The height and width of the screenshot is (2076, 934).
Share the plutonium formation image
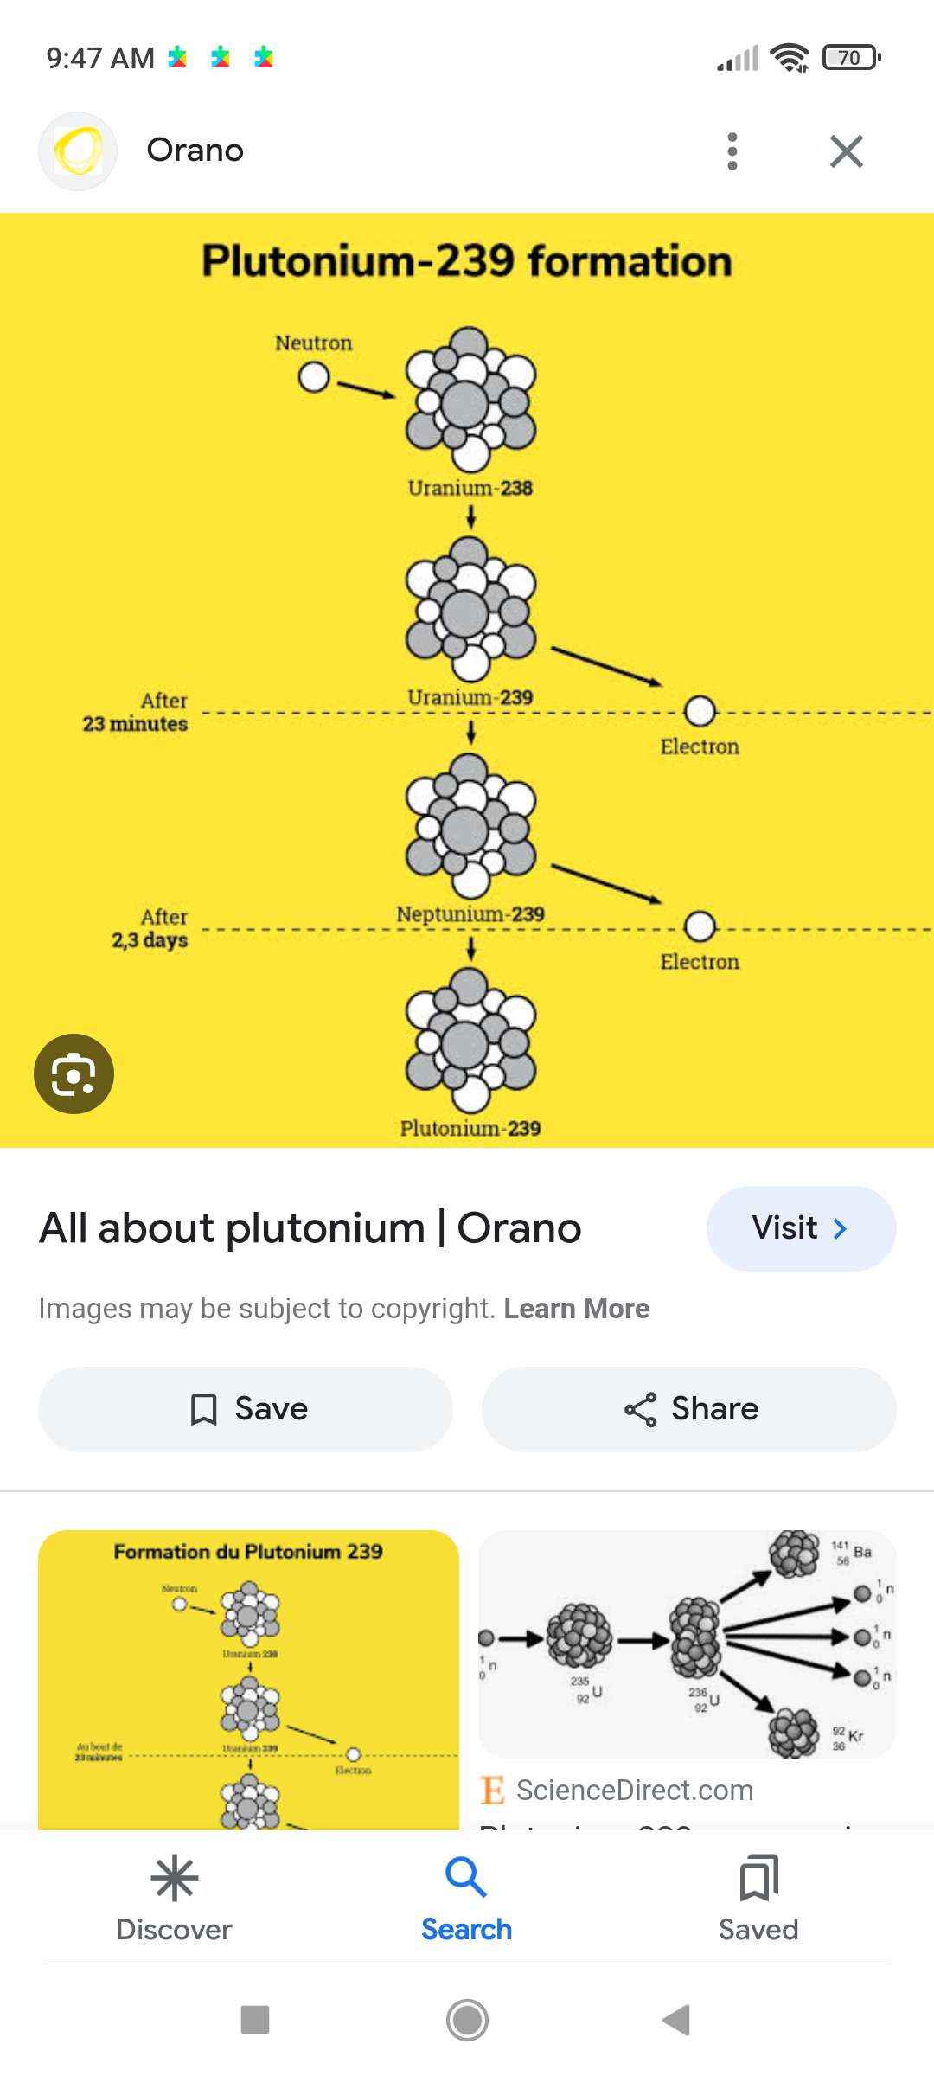pos(689,1409)
